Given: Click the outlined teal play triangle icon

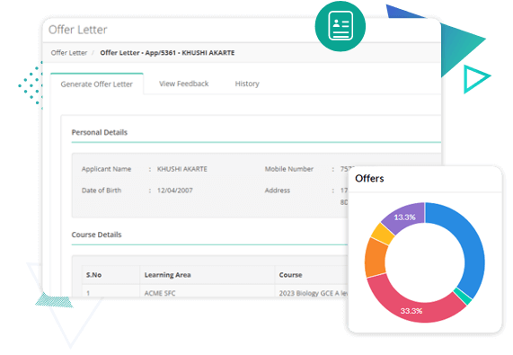Looking at the screenshot, I should pos(475,79).
